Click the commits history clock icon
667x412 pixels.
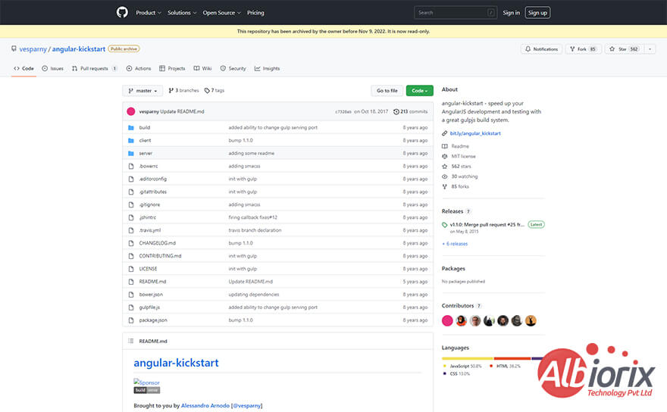[x=396, y=111]
